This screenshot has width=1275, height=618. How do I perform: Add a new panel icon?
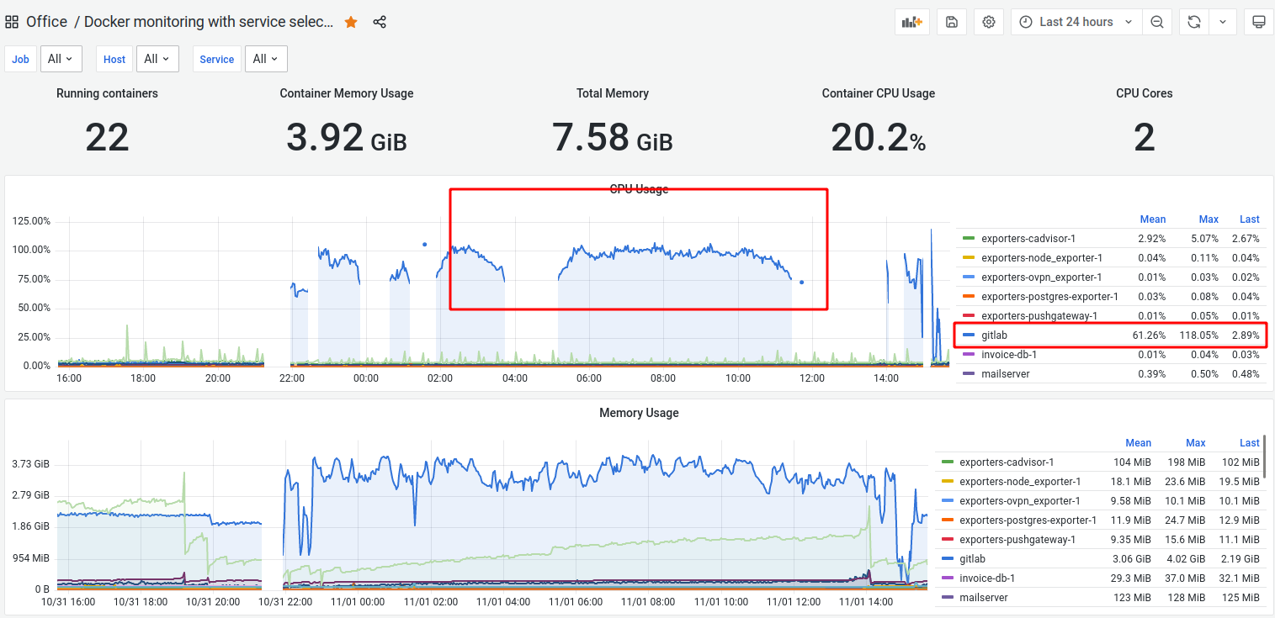[x=912, y=22]
